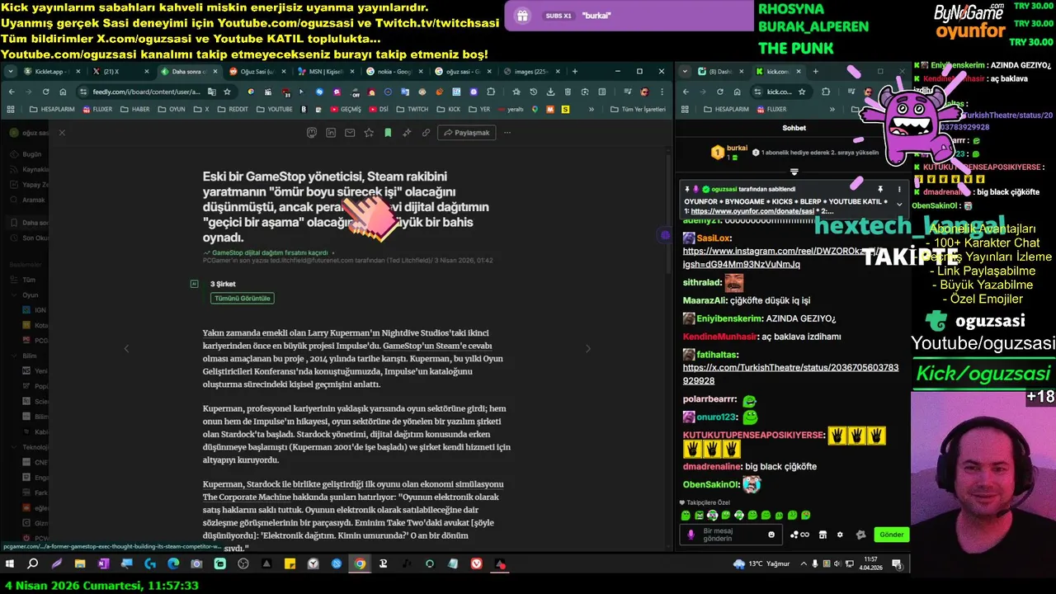Click the chat message input field
1056x594 pixels.
pos(730,535)
